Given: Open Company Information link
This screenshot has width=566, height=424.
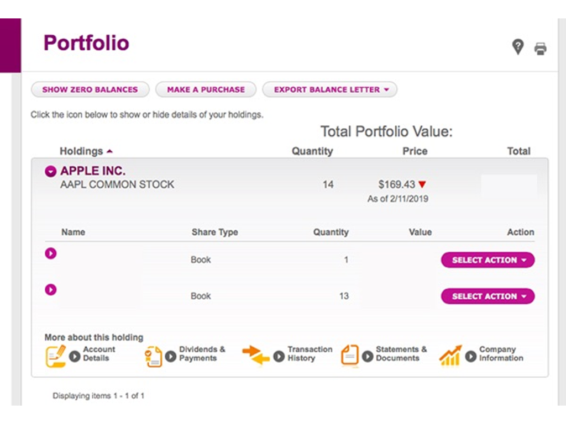Looking at the screenshot, I should [501, 354].
